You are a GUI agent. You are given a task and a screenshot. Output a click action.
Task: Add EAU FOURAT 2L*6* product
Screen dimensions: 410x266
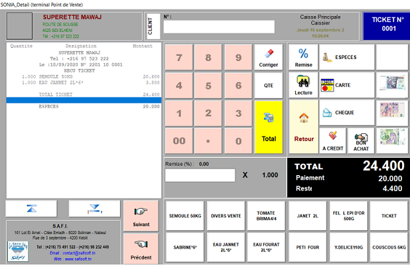click(266, 247)
